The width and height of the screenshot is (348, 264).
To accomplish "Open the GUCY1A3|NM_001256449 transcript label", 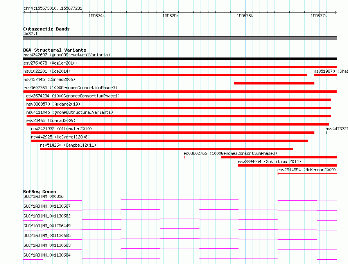I will (47, 226).
